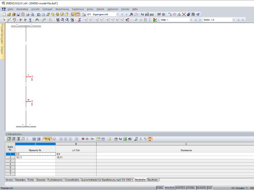Open the Stelle: 1.0 dropdown

pyautogui.click(x=234, y=20)
